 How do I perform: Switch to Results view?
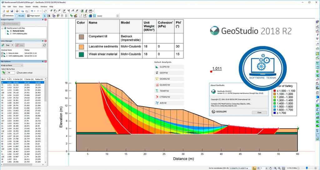tap(20, 16)
